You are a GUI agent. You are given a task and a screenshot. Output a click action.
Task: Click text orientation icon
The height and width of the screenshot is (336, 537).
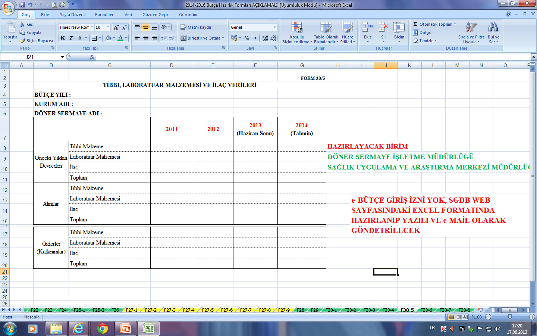click(x=164, y=27)
